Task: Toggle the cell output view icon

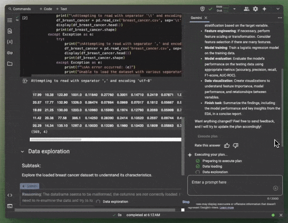Action: tap(25, 81)
